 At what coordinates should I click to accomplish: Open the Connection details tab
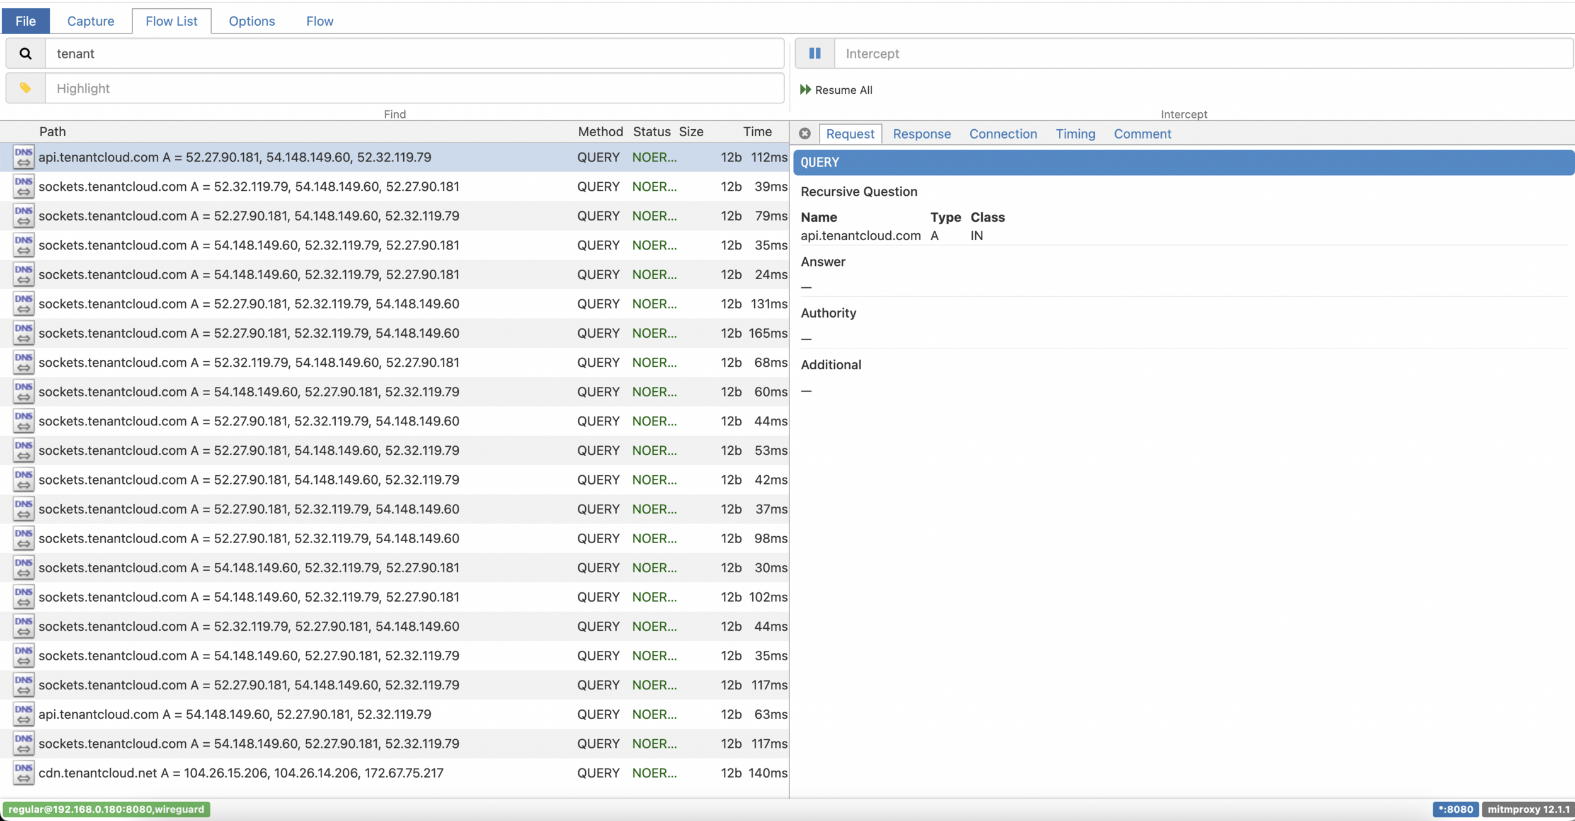[x=1003, y=134]
